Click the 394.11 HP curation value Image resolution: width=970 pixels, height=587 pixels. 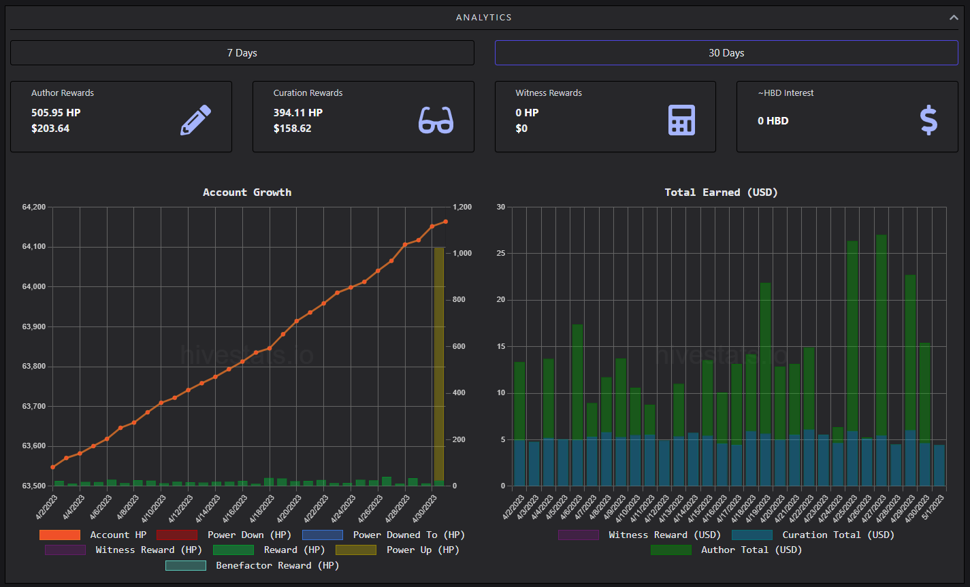click(x=298, y=113)
